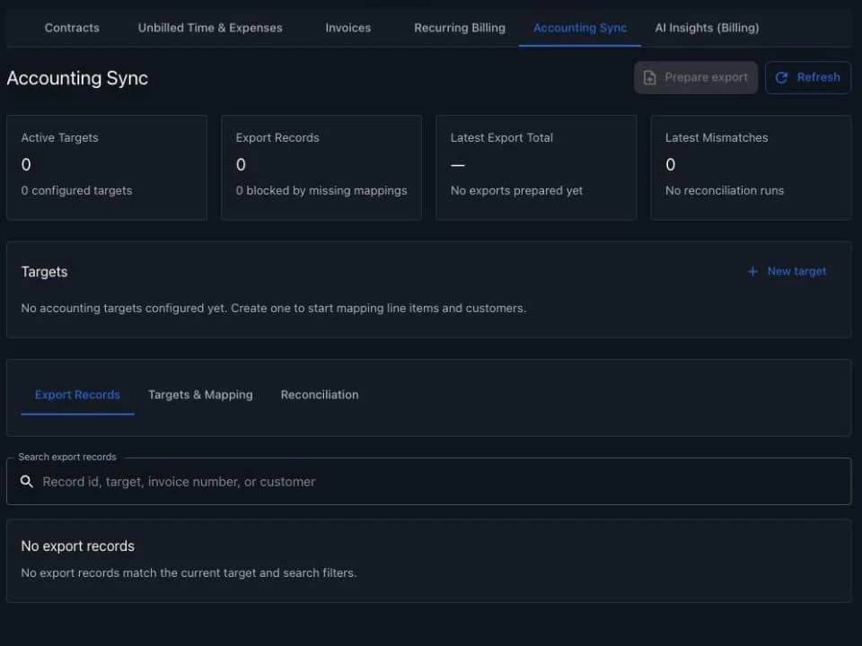Open AI Insights (Billing) tab
This screenshot has height=646, width=862.
[707, 28]
